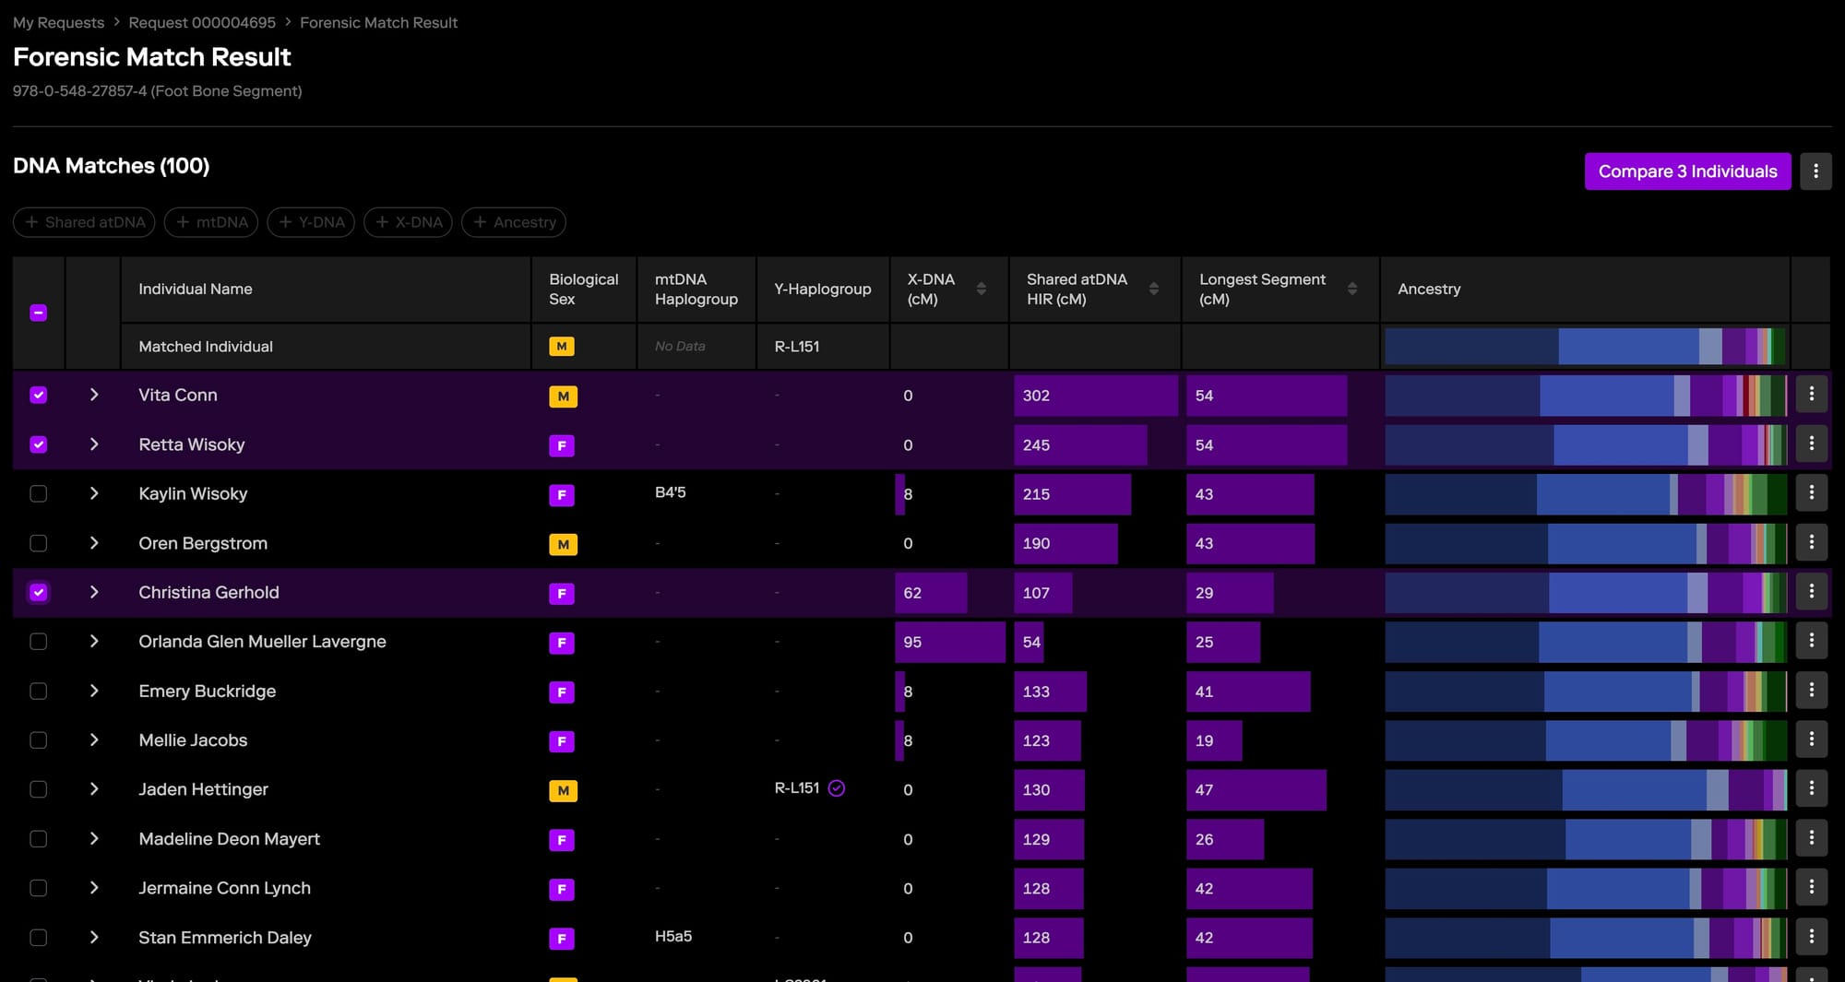Expand Emery Buckridge's row details
Screen dimensions: 1845x982
[94, 691]
